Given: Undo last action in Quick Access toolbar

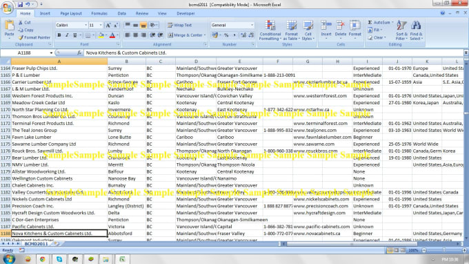Looking at the screenshot, I should (28, 5).
